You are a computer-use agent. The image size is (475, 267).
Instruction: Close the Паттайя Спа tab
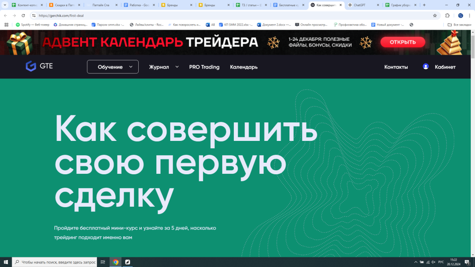click(x=116, y=5)
